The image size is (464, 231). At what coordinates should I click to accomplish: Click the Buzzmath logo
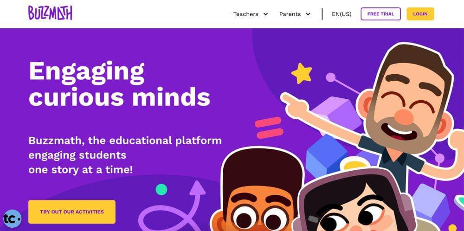click(50, 13)
